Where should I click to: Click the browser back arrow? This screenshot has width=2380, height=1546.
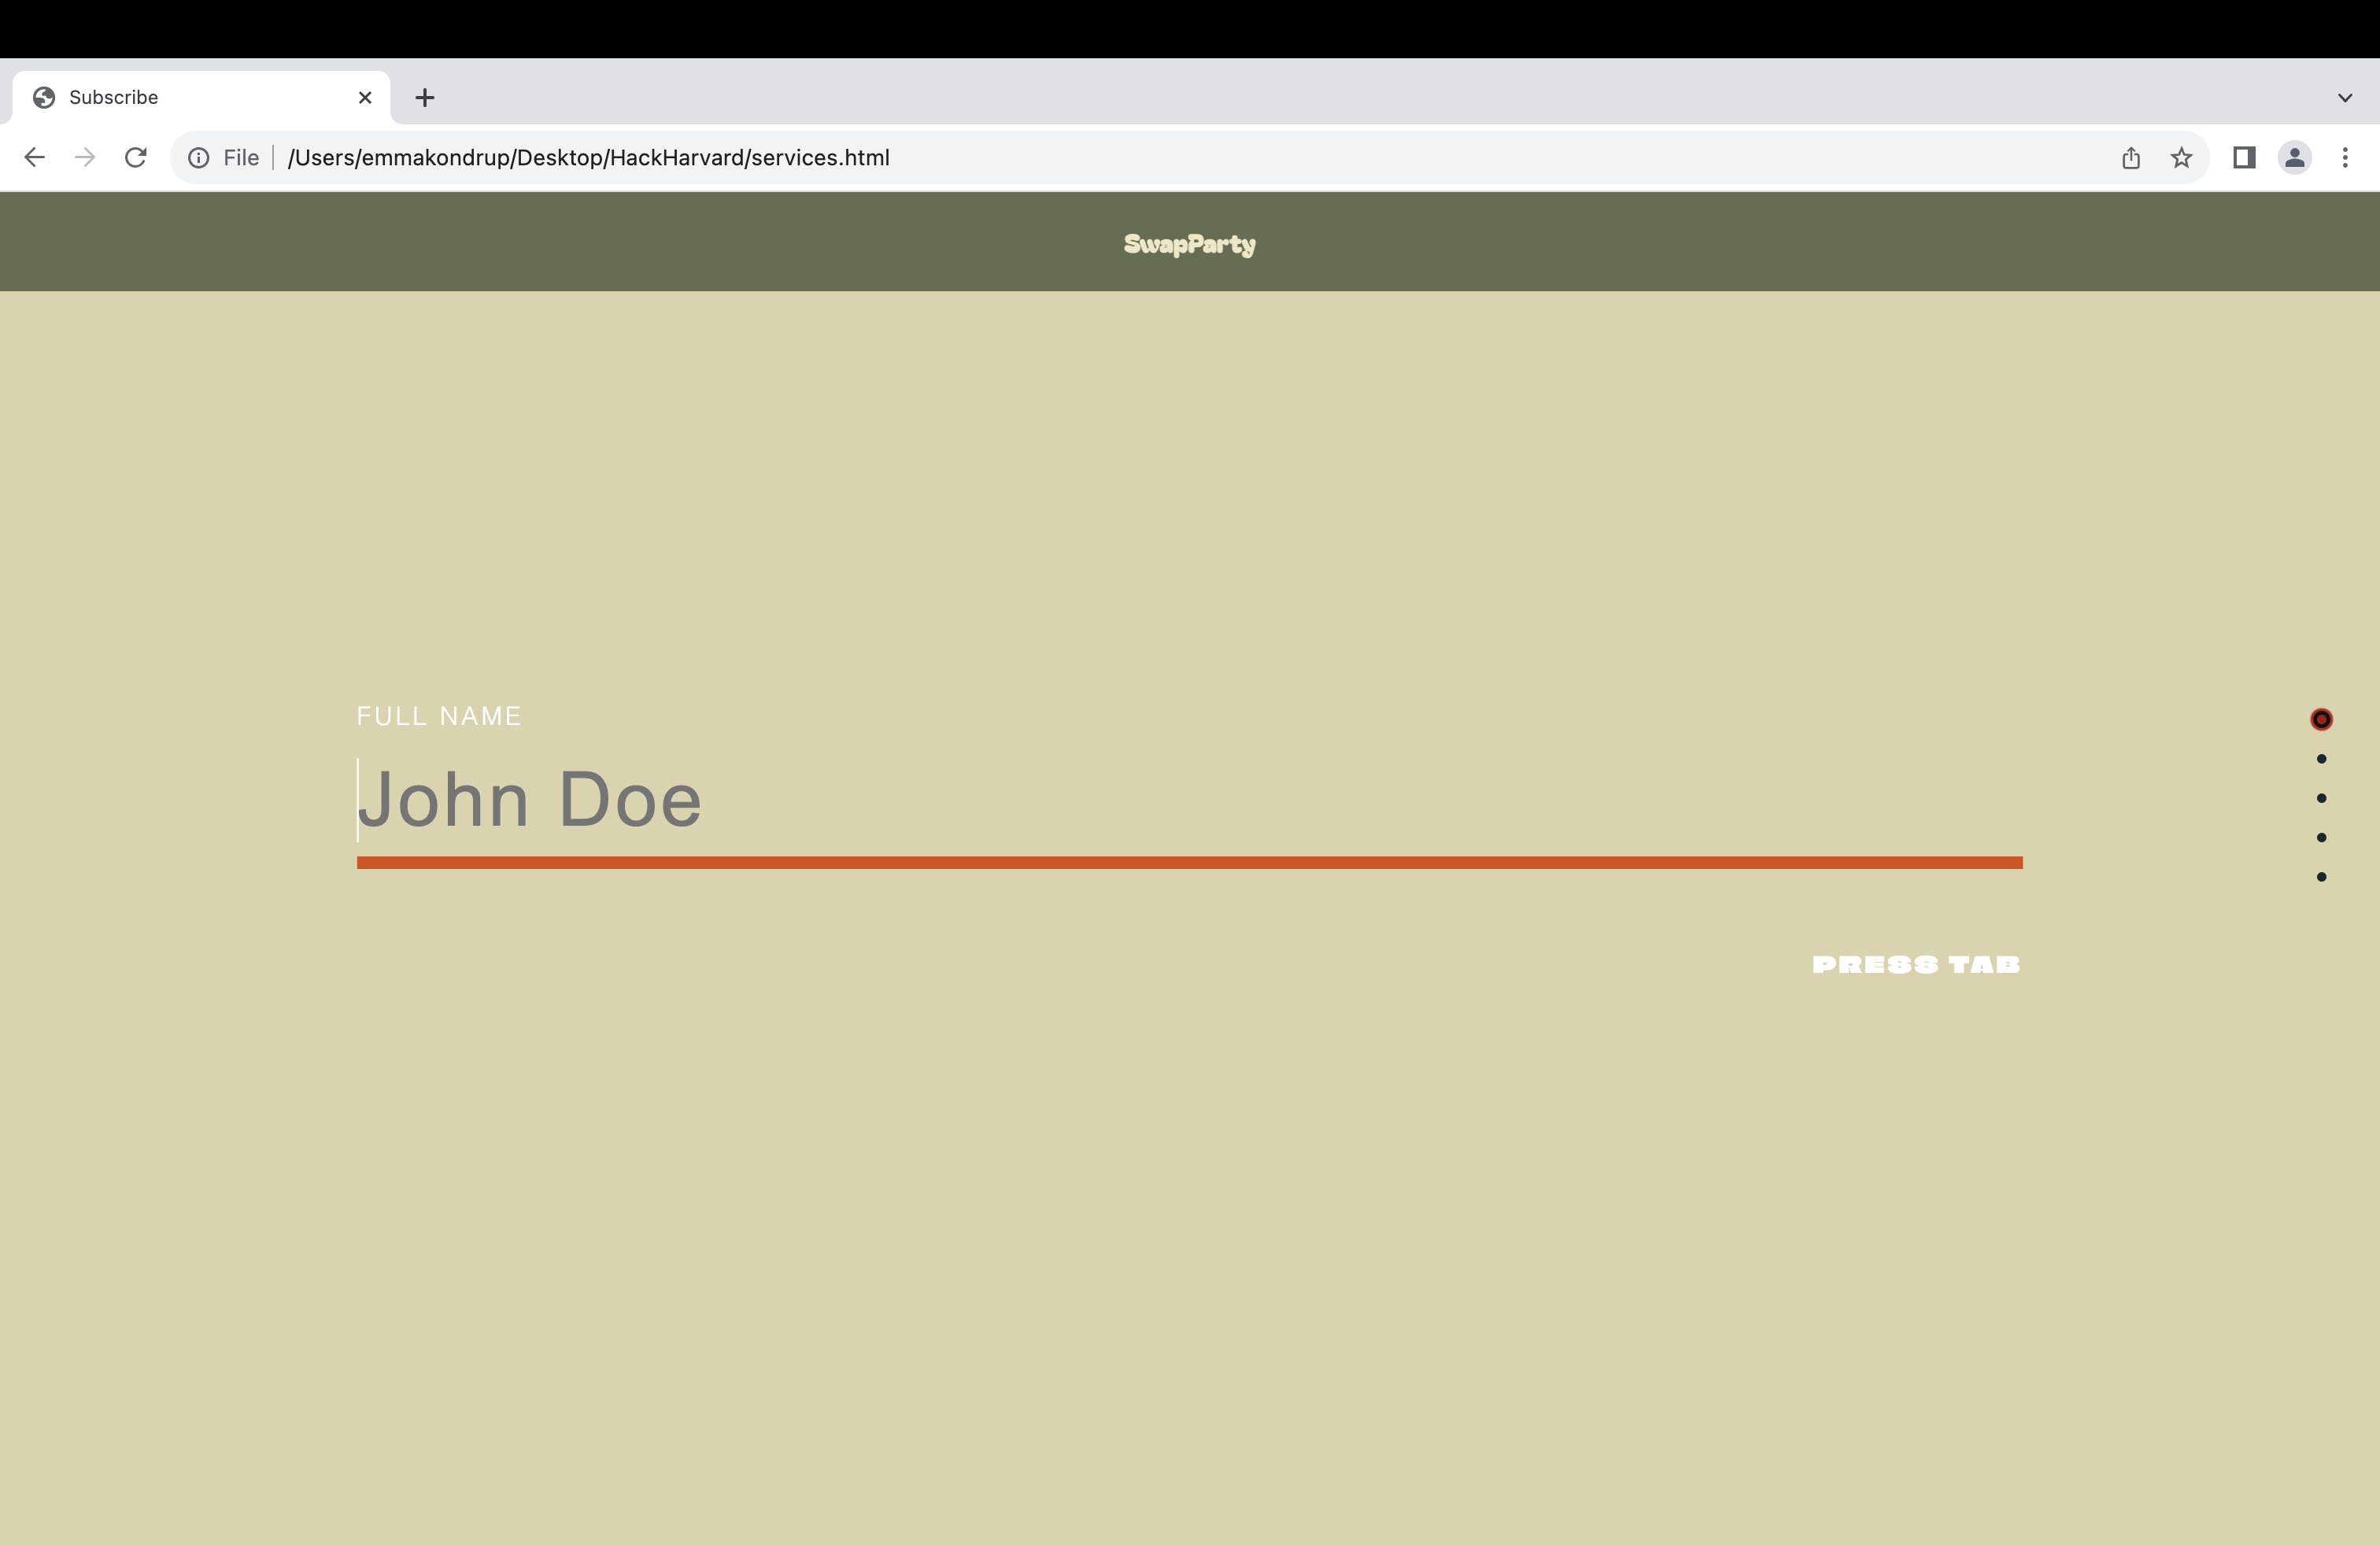coord(34,157)
